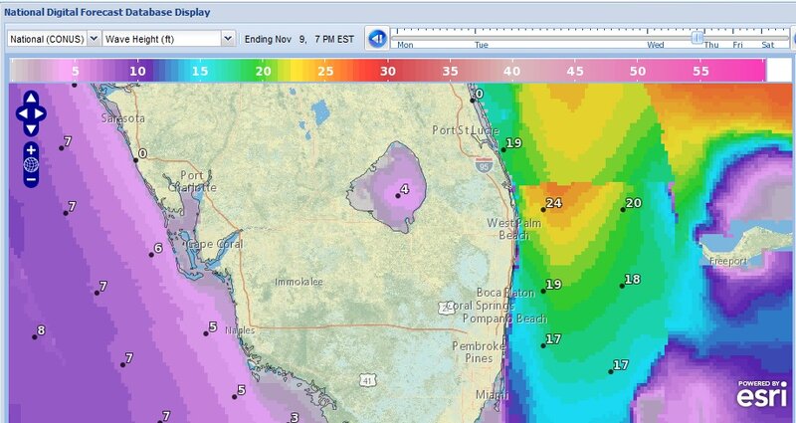Zoom out with the minus button

click(31, 179)
